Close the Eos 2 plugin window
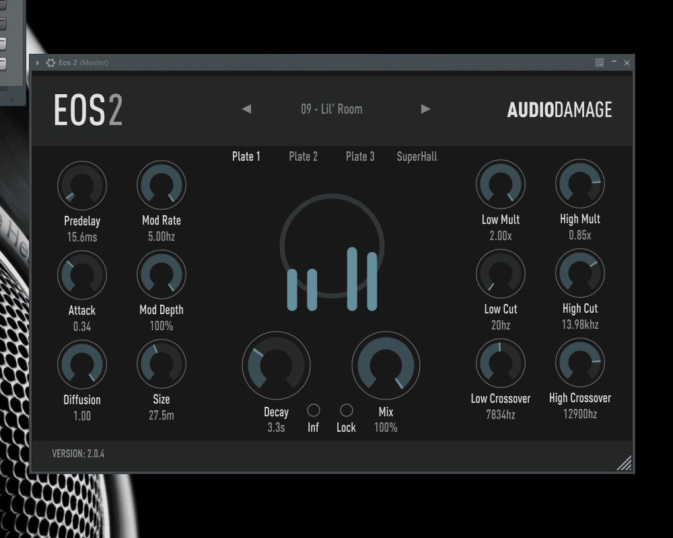The image size is (673, 538). pos(627,63)
